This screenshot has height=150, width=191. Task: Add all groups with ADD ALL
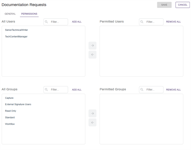click(x=76, y=90)
